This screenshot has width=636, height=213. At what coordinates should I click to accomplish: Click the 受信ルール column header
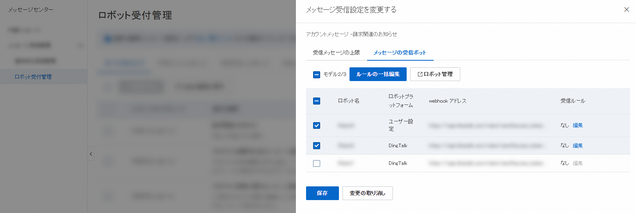click(573, 101)
